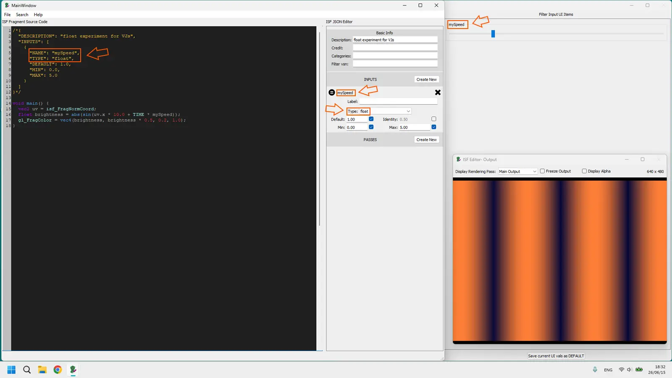Click the 640 x 480 resolution label
Image resolution: width=672 pixels, height=378 pixels.
(655, 171)
